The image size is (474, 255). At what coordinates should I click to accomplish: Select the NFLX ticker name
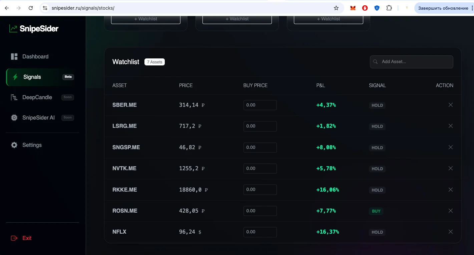coord(119,232)
